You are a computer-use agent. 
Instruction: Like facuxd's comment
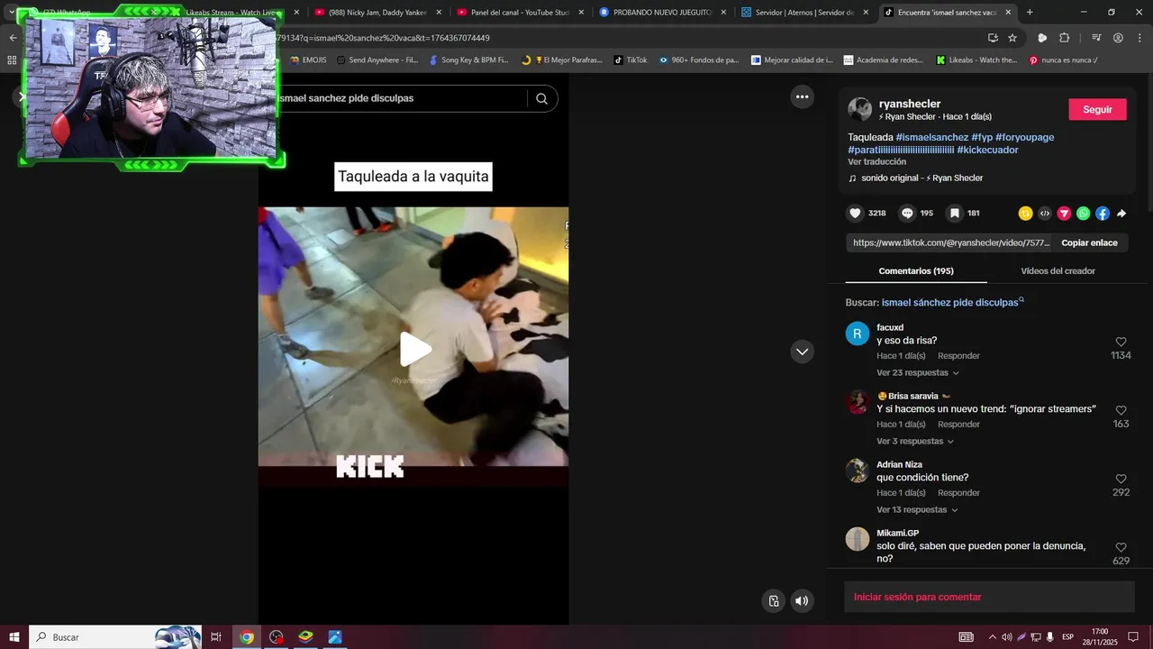point(1121,342)
